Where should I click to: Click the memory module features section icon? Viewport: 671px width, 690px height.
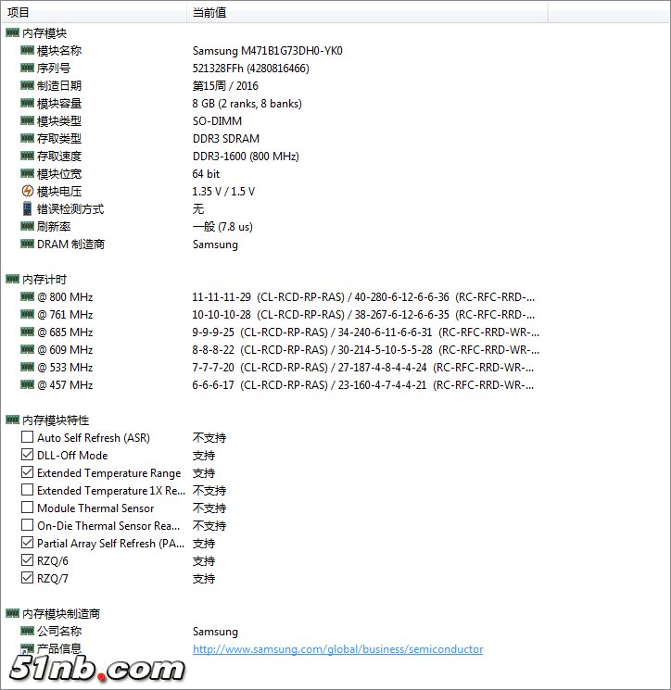point(12,420)
